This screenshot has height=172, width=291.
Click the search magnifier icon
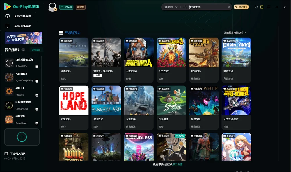pyautogui.click(x=185, y=7)
